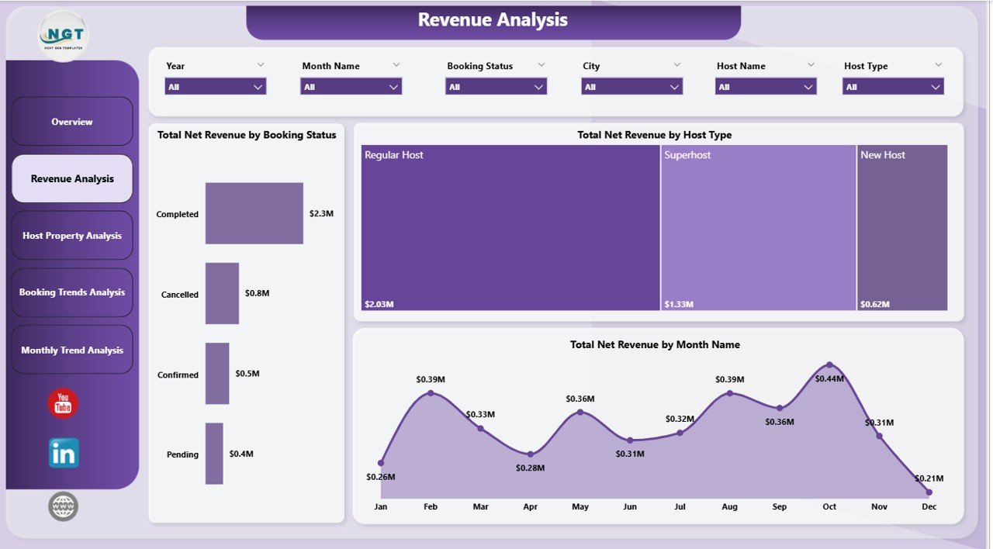The height and width of the screenshot is (549, 993).
Task: Go to Booking Trends Analysis
Action: pos(71,292)
